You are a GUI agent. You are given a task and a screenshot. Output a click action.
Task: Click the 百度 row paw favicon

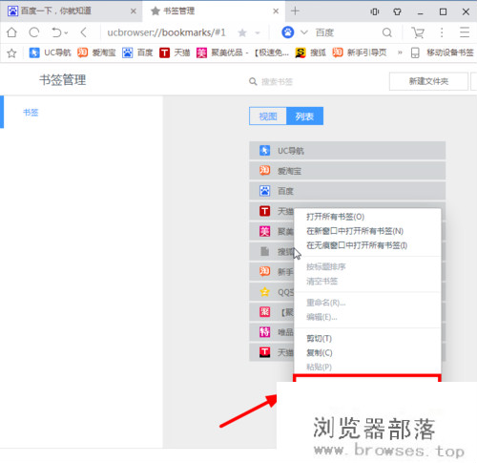pyautogui.click(x=264, y=191)
